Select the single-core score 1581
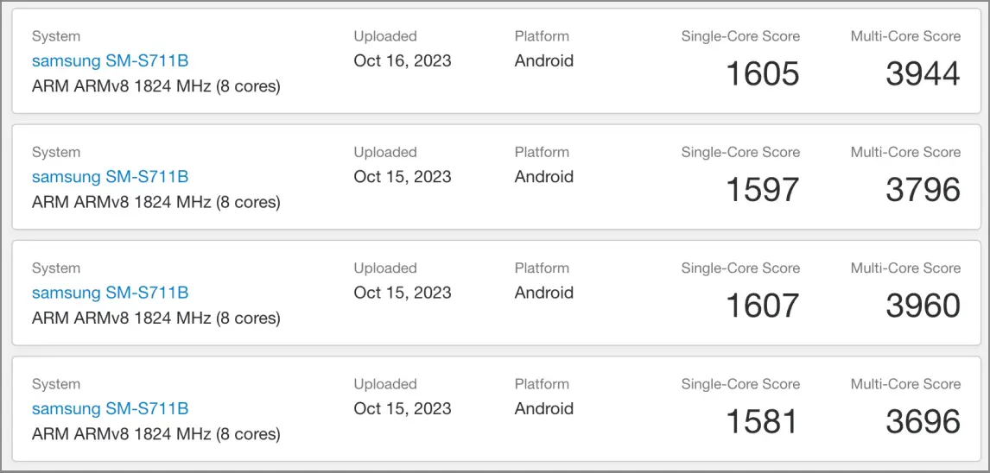 click(763, 422)
